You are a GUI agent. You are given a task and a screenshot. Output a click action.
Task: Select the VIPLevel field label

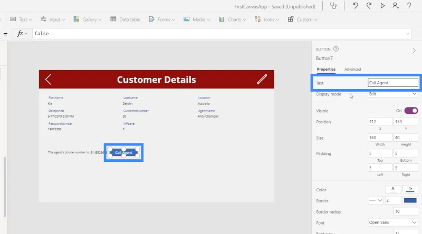(x=129, y=124)
